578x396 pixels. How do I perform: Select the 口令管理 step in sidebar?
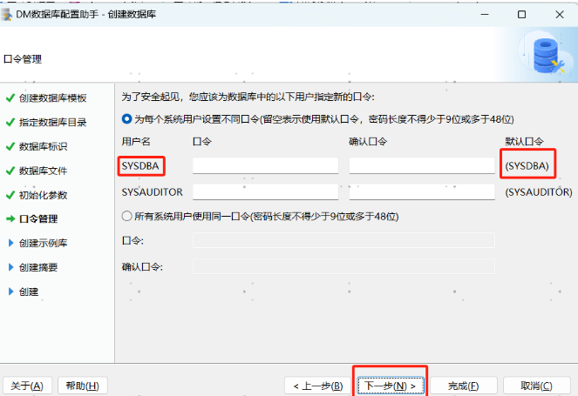click(38, 219)
